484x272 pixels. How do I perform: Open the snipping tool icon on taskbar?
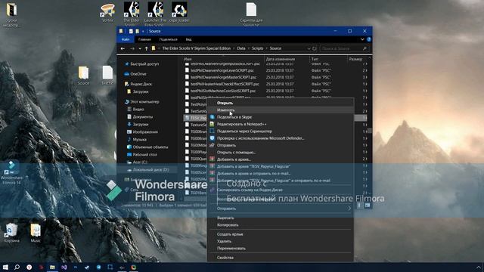coord(110,267)
